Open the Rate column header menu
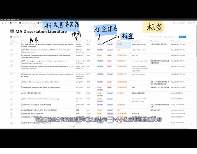 (120, 41)
